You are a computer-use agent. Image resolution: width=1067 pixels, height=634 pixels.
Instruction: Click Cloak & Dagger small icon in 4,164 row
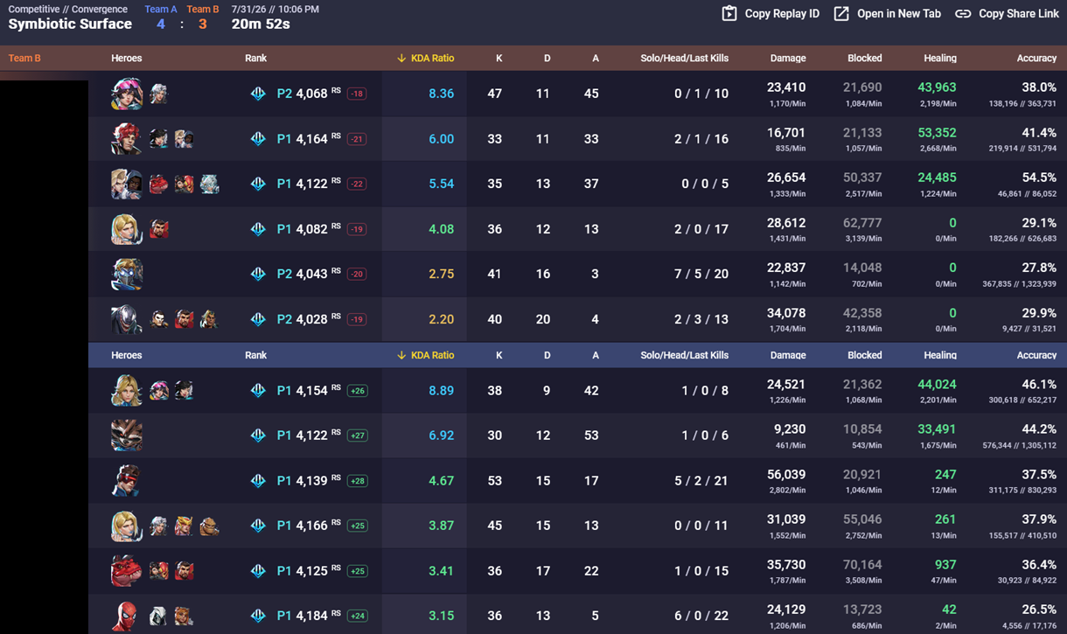click(184, 139)
